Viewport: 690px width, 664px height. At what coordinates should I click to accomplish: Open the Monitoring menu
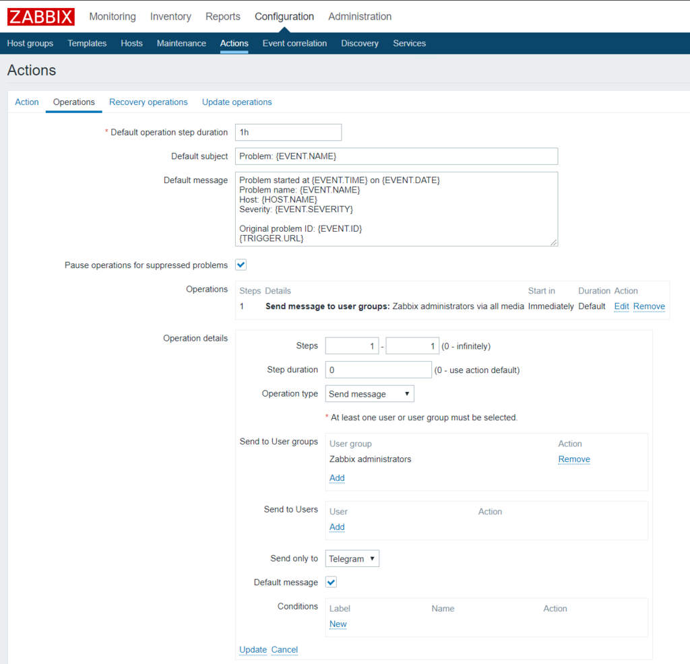tap(112, 17)
